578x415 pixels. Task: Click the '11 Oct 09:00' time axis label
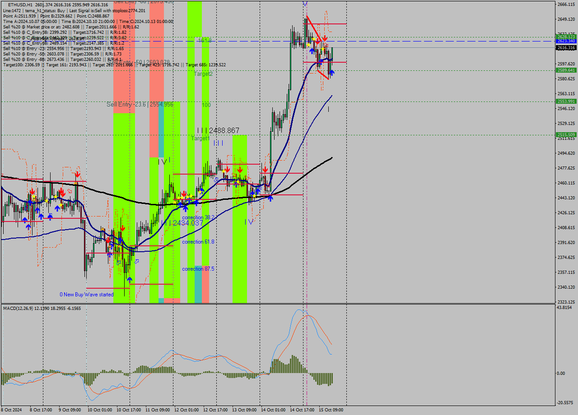pyautogui.click(x=158, y=410)
